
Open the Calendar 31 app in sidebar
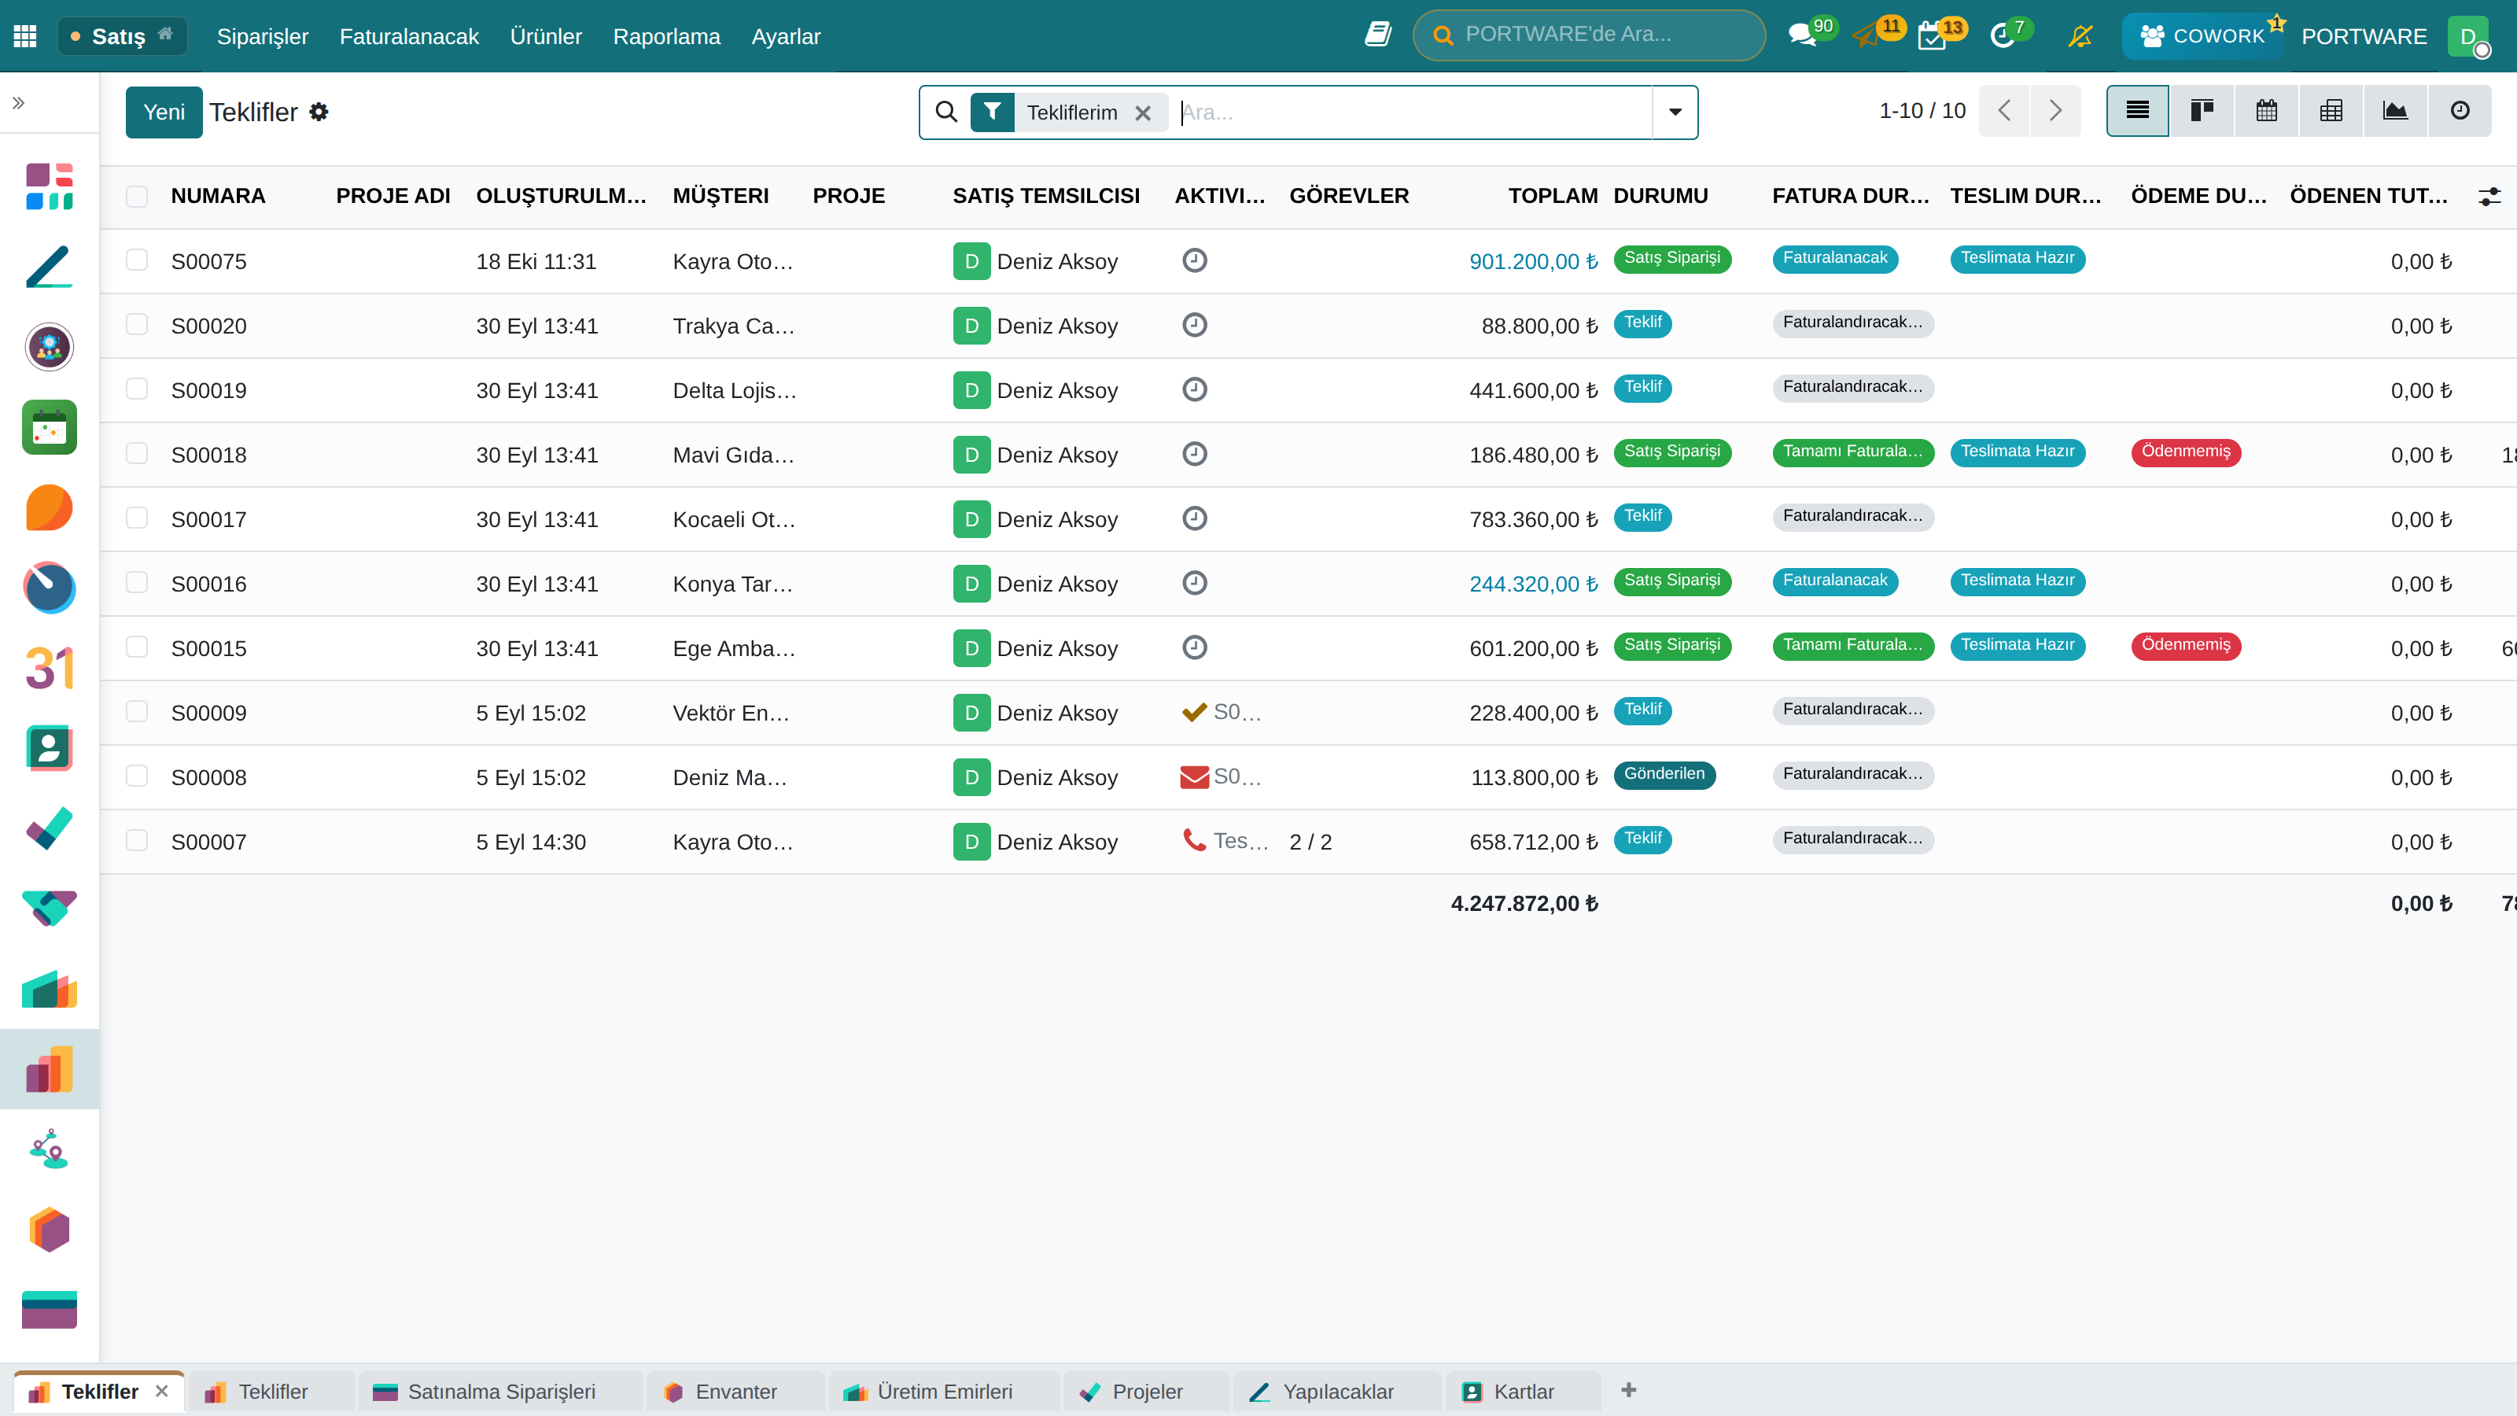pos(49,669)
